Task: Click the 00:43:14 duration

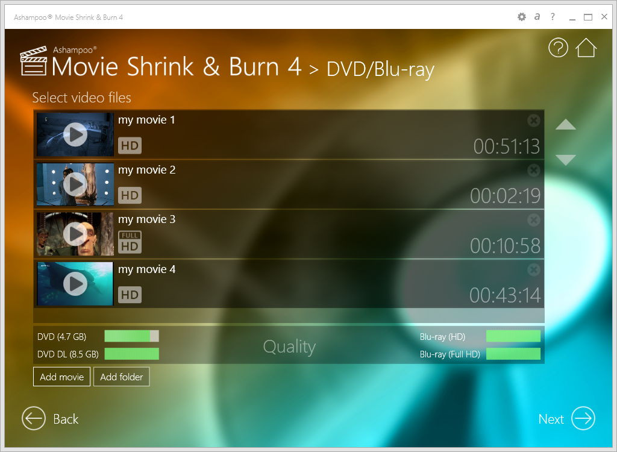Action: (x=505, y=295)
